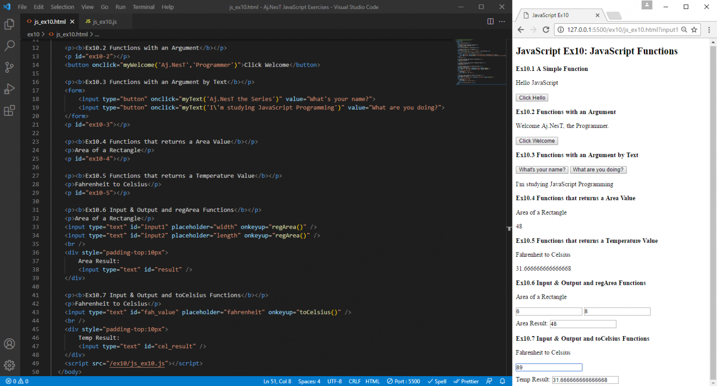Open Source Control view
The height and width of the screenshot is (386, 717).
pos(9,67)
